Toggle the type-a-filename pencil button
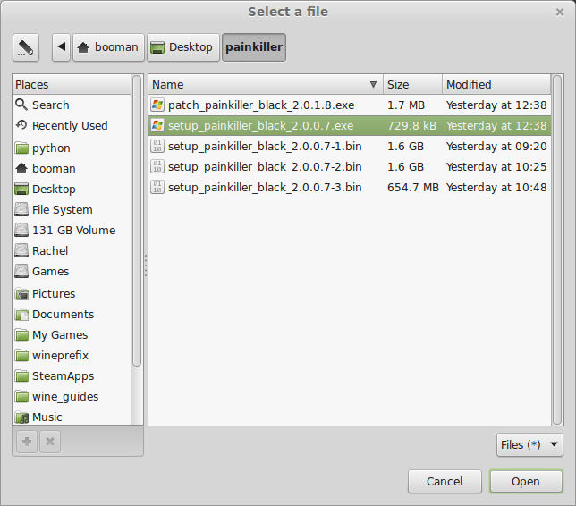This screenshot has width=576, height=506. click(26, 47)
